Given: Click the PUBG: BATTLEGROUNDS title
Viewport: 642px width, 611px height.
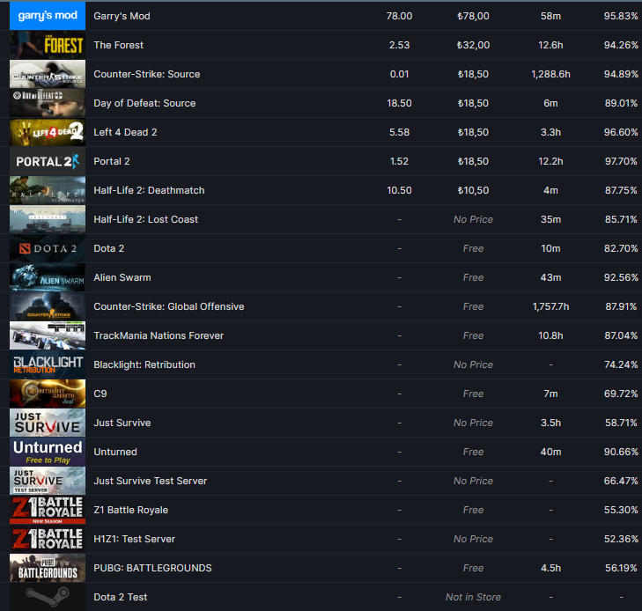Looking at the screenshot, I should (x=152, y=568).
